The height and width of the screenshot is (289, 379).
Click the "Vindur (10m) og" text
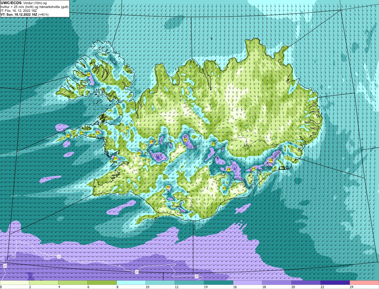pos(35,3)
